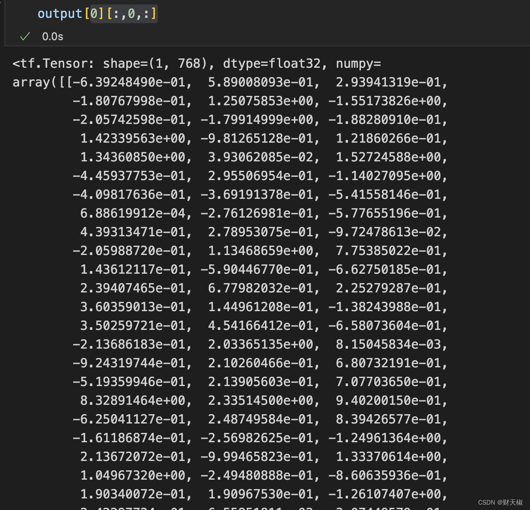
Task: Click the word output in the code cell
Action: point(60,14)
